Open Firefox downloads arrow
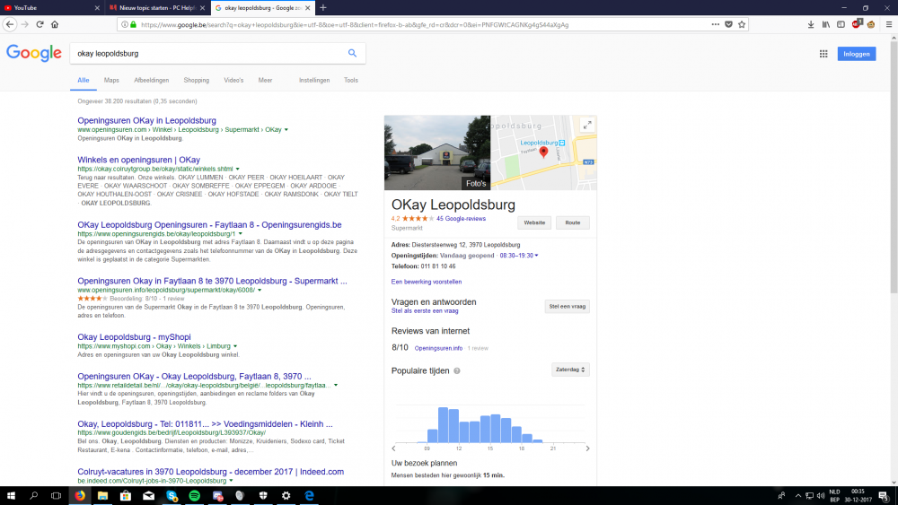Screen dimensions: 898x505 point(811,24)
